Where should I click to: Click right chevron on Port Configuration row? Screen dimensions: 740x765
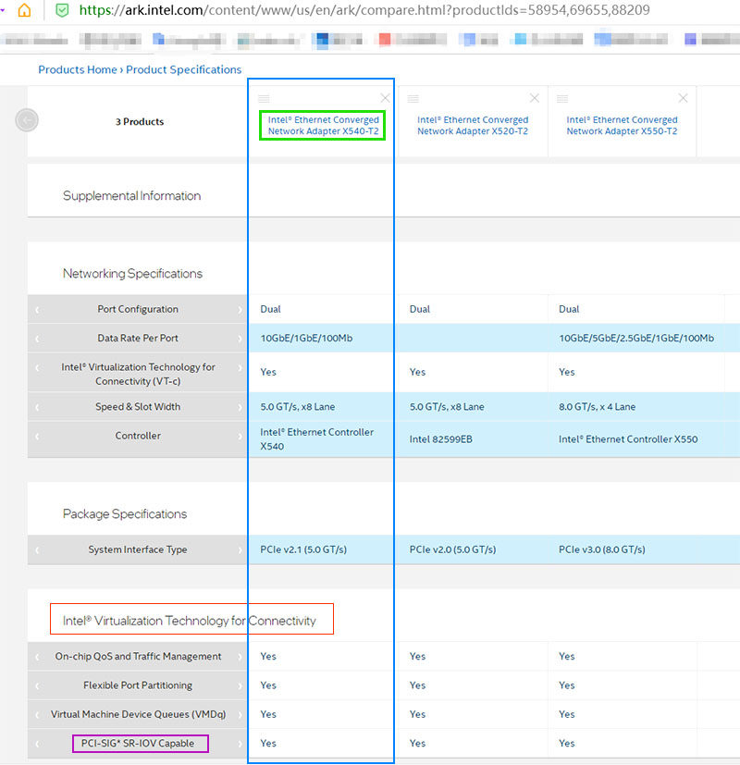[x=240, y=309]
